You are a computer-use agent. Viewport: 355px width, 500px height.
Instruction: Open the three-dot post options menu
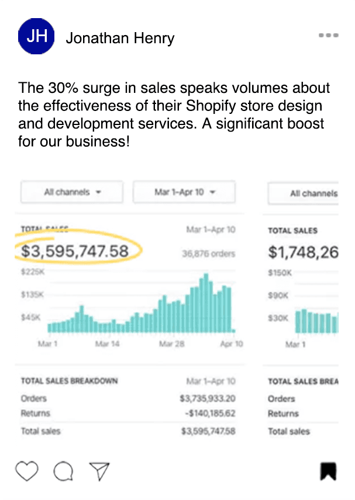coord(329,36)
